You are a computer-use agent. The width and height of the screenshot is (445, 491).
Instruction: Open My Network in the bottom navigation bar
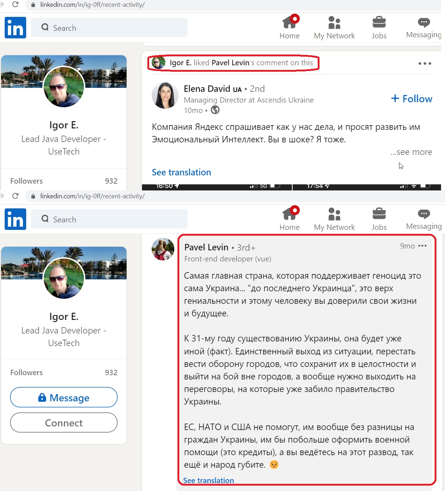[x=334, y=219]
